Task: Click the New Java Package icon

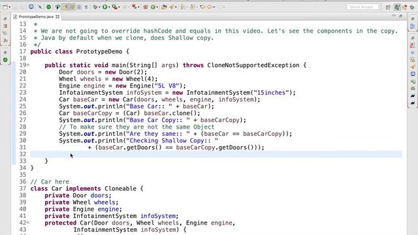Action: click(x=146, y=7)
